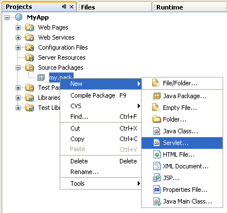This screenshot has height=213, width=227.
Task: Collapse the MyApp project node
Action: point(7,18)
